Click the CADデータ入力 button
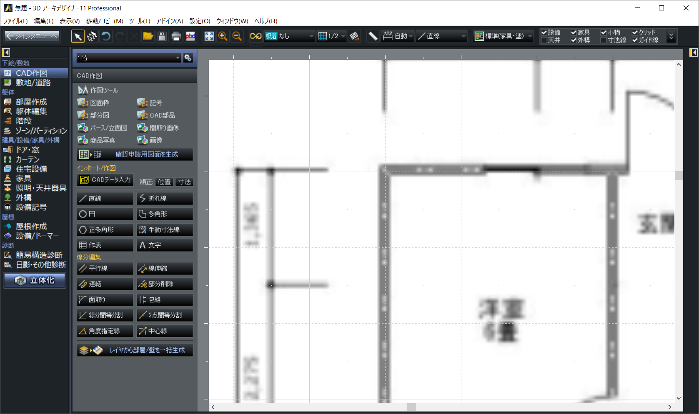The image size is (699, 414). point(105,180)
